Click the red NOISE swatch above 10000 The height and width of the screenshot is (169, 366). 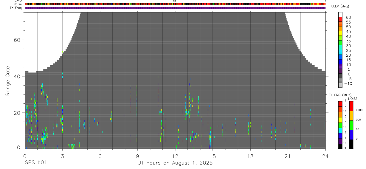pyautogui.click(x=351, y=106)
